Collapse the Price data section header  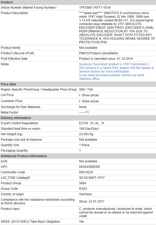click(78, 84)
